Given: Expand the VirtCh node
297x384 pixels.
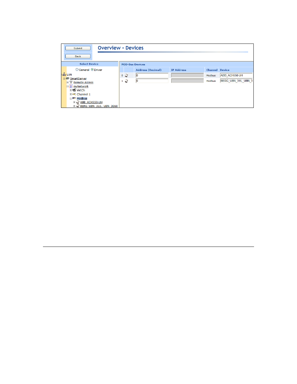Looking at the screenshot, I should click(x=71, y=90).
